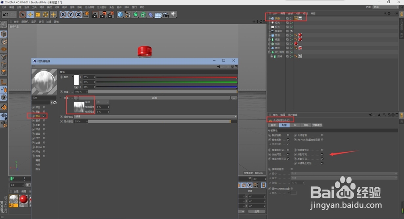Click the texture path bar

coord(154,98)
